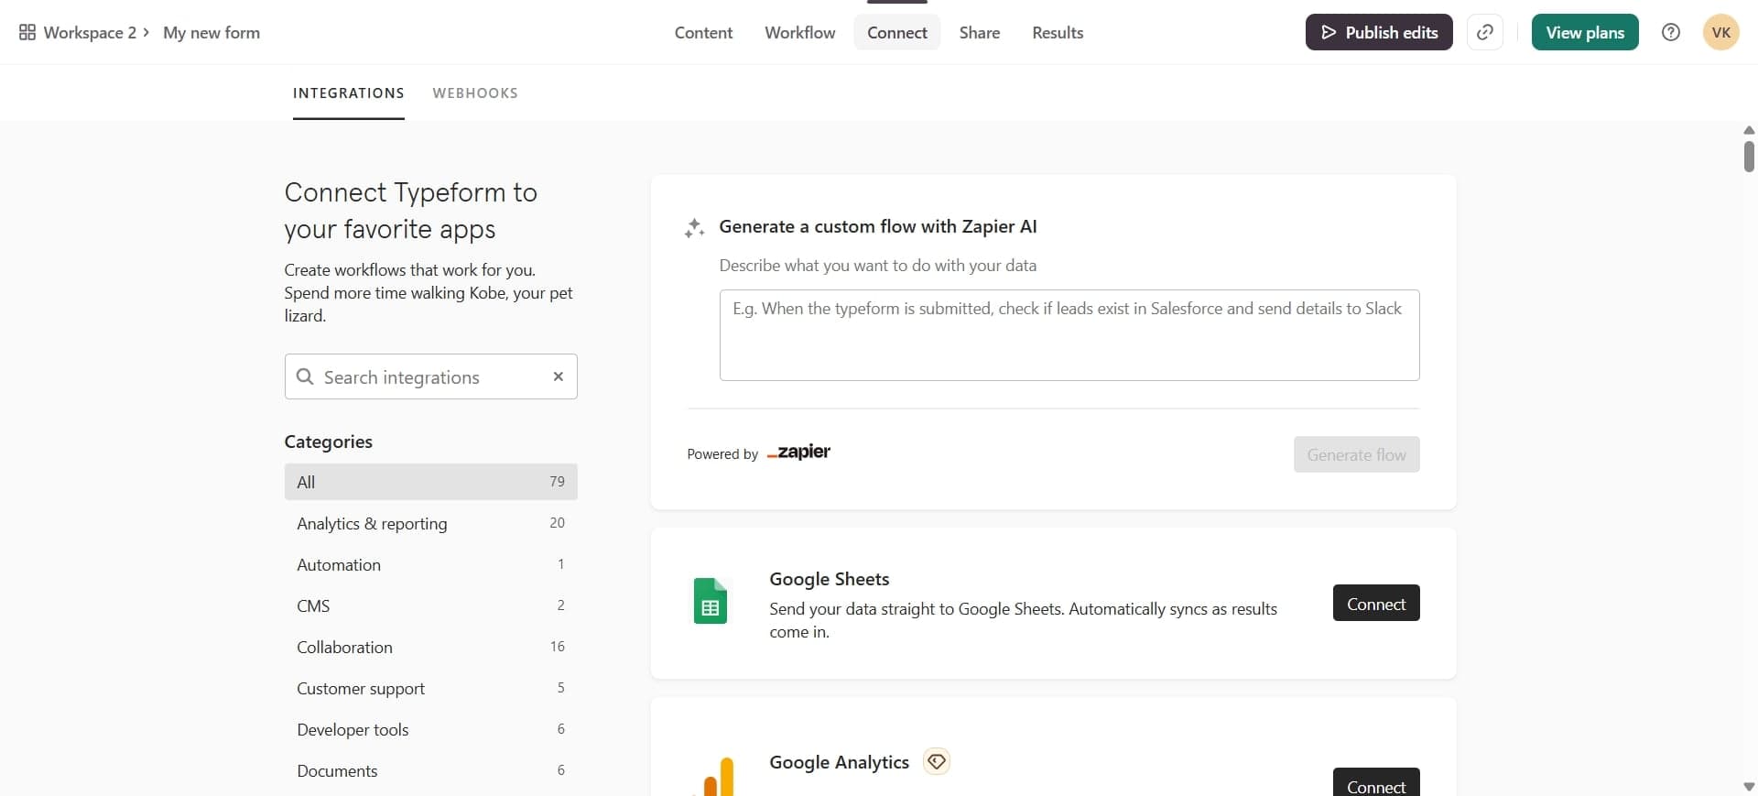The height and width of the screenshot is (796, 1758).
Task: Click the copy form link icon
Action: tap(1484, 33)
